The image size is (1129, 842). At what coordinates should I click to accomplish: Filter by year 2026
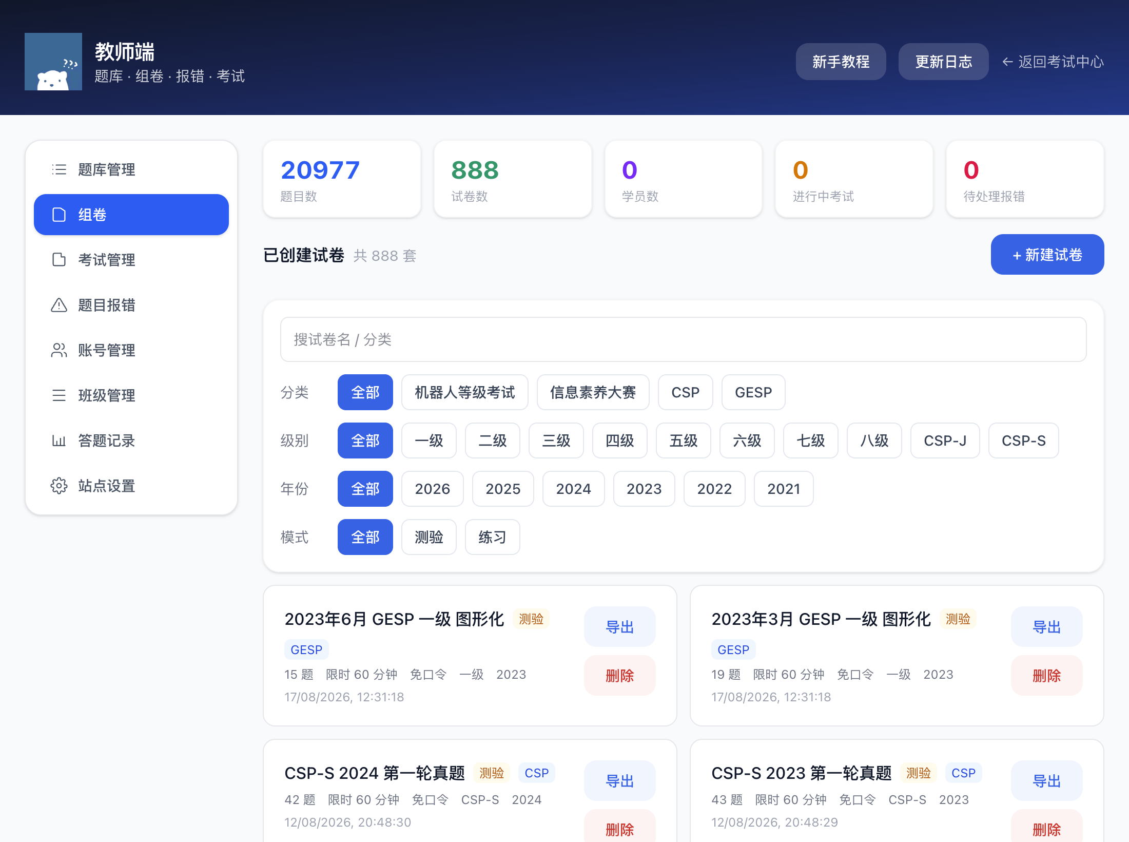click(433, 489)
